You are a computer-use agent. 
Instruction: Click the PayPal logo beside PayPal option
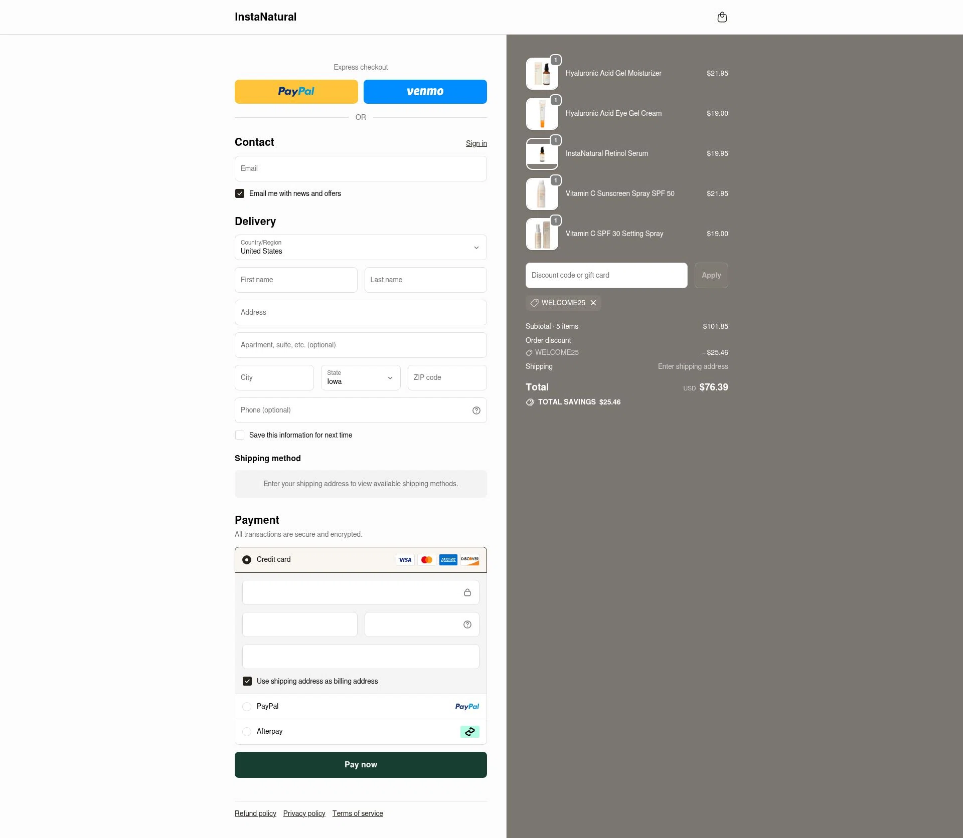467,706
